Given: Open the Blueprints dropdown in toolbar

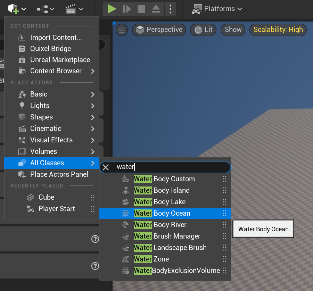Looking at the screenshot, I should (x=46, y=9).
